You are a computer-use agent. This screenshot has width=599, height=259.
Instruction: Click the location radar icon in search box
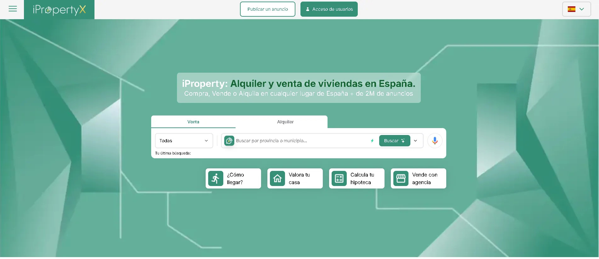coord(229,141)
